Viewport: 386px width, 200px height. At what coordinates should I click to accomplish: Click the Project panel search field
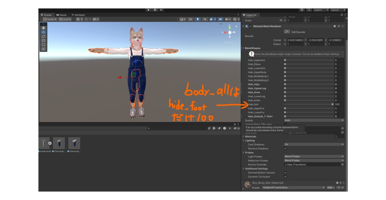pyautogui.click(x=177, y=128)
